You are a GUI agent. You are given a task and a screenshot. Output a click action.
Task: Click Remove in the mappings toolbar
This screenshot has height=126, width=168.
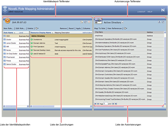(63, 28)
